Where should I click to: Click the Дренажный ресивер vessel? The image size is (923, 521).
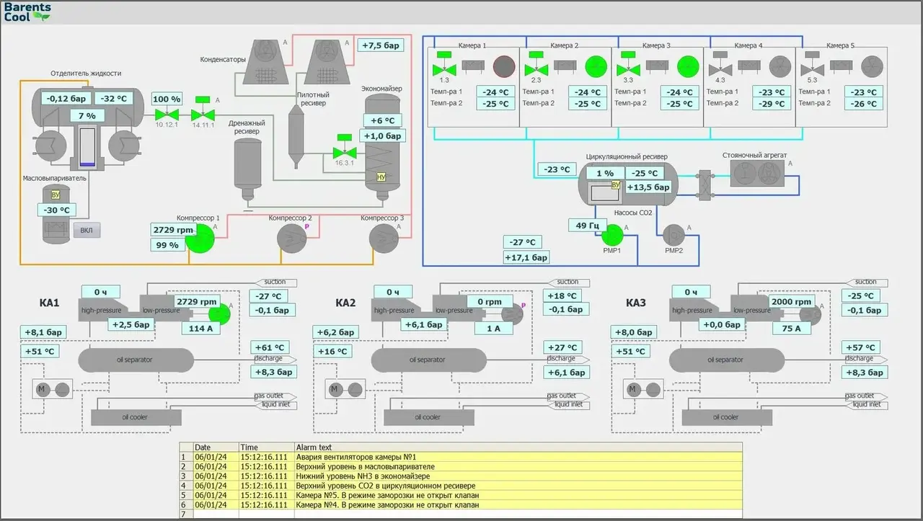pyautogui.click(x=249, y=169)
